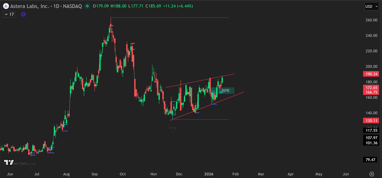
Task: Click Oct on the time axis
Action: (x=123, y=174)
